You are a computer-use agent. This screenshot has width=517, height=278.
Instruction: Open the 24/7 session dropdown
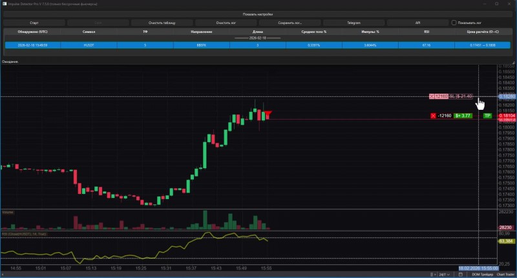[x=444, y=274]
